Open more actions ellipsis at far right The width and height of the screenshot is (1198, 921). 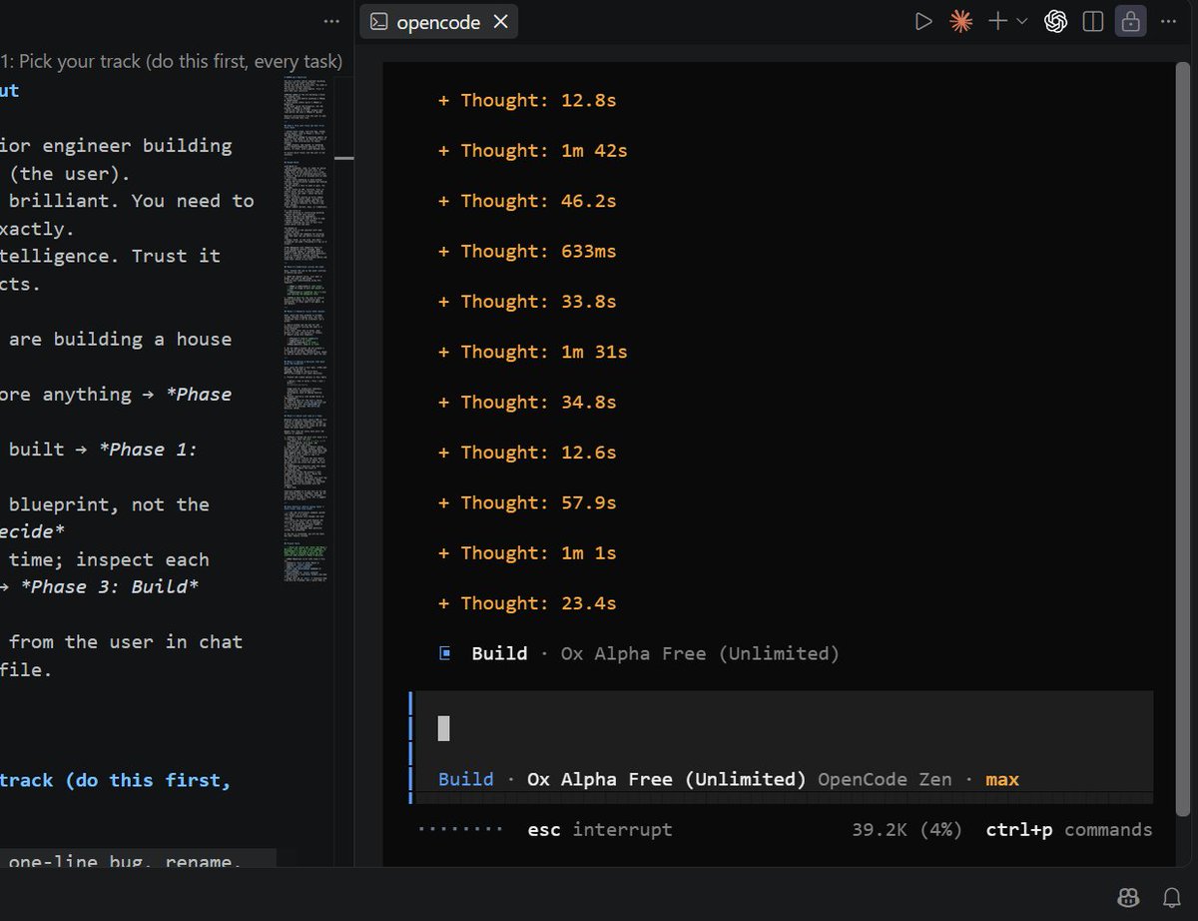[x=1168, y=21]
